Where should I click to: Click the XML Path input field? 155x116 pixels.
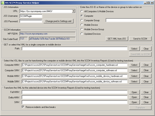click(x=75, y=49)
